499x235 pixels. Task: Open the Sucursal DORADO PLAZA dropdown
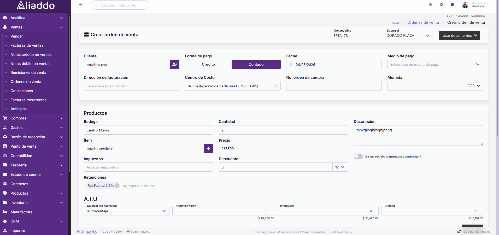(408, 35)
